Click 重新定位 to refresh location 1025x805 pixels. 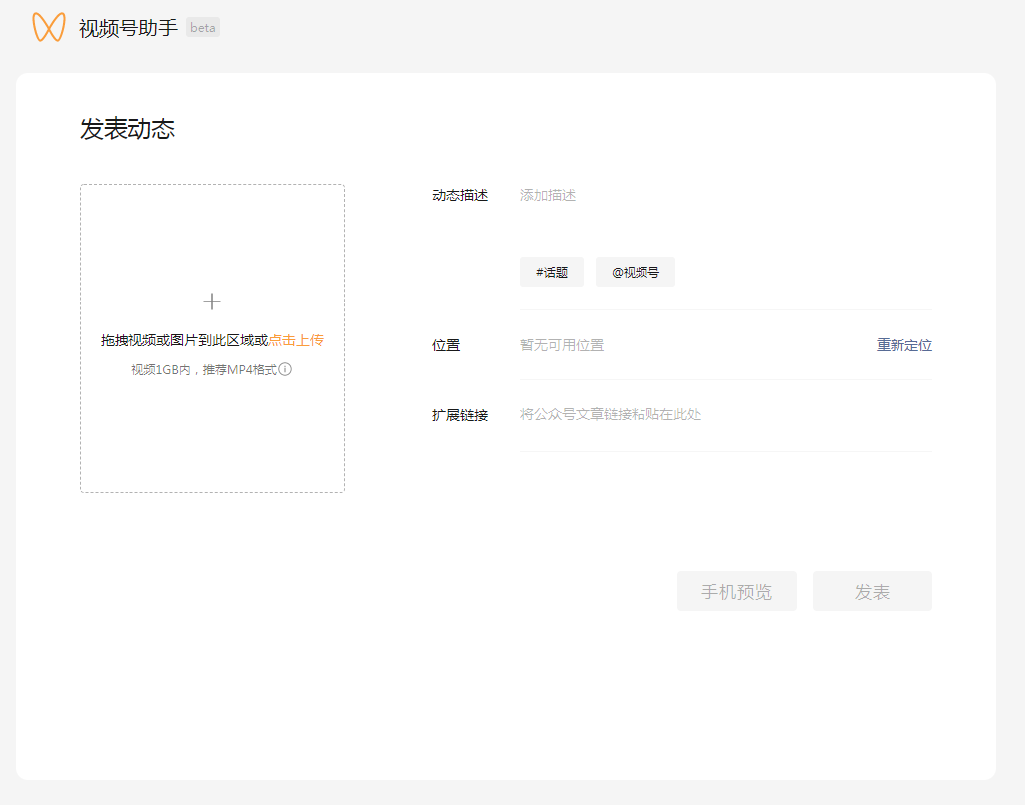[903, 345]
